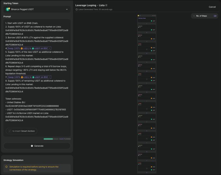Viewport: 221px width, 175px height.
Task: Click the prompt character count progress bar
Action: pos(51,139)
